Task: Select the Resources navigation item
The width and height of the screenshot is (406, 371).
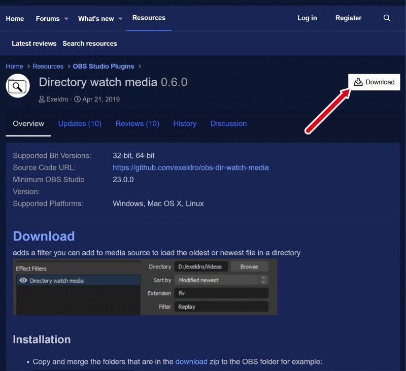Action: [149, 18]
